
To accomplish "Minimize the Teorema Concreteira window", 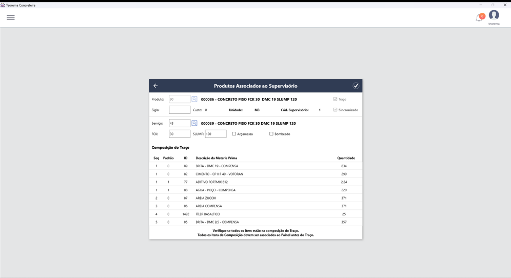I will 480,5.
